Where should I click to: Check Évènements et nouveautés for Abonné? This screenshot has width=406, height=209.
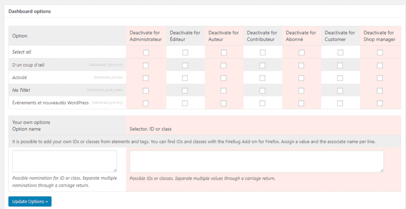[x=301, y=103]
